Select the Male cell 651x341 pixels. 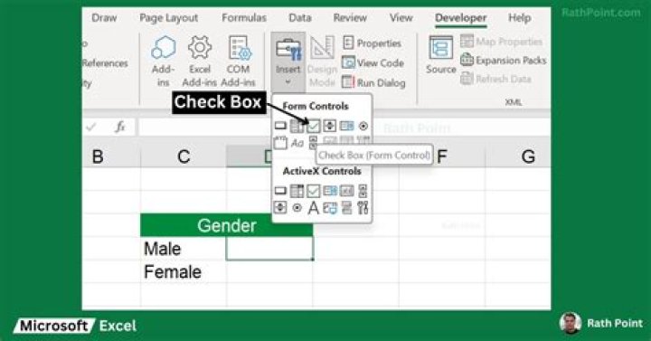[x=184, y=249]
